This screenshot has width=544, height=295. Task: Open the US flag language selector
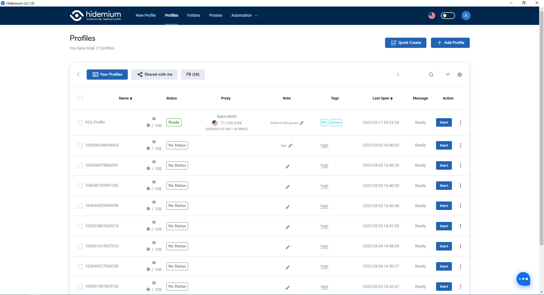(x=432, y=16)
